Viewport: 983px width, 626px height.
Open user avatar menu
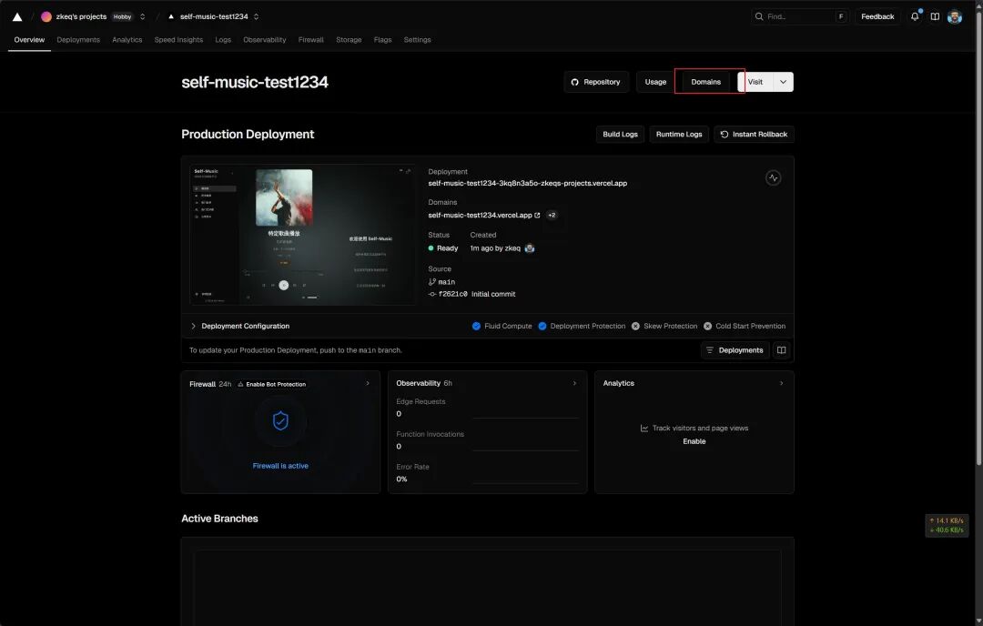pyautogui.click(x=954, y=17)
